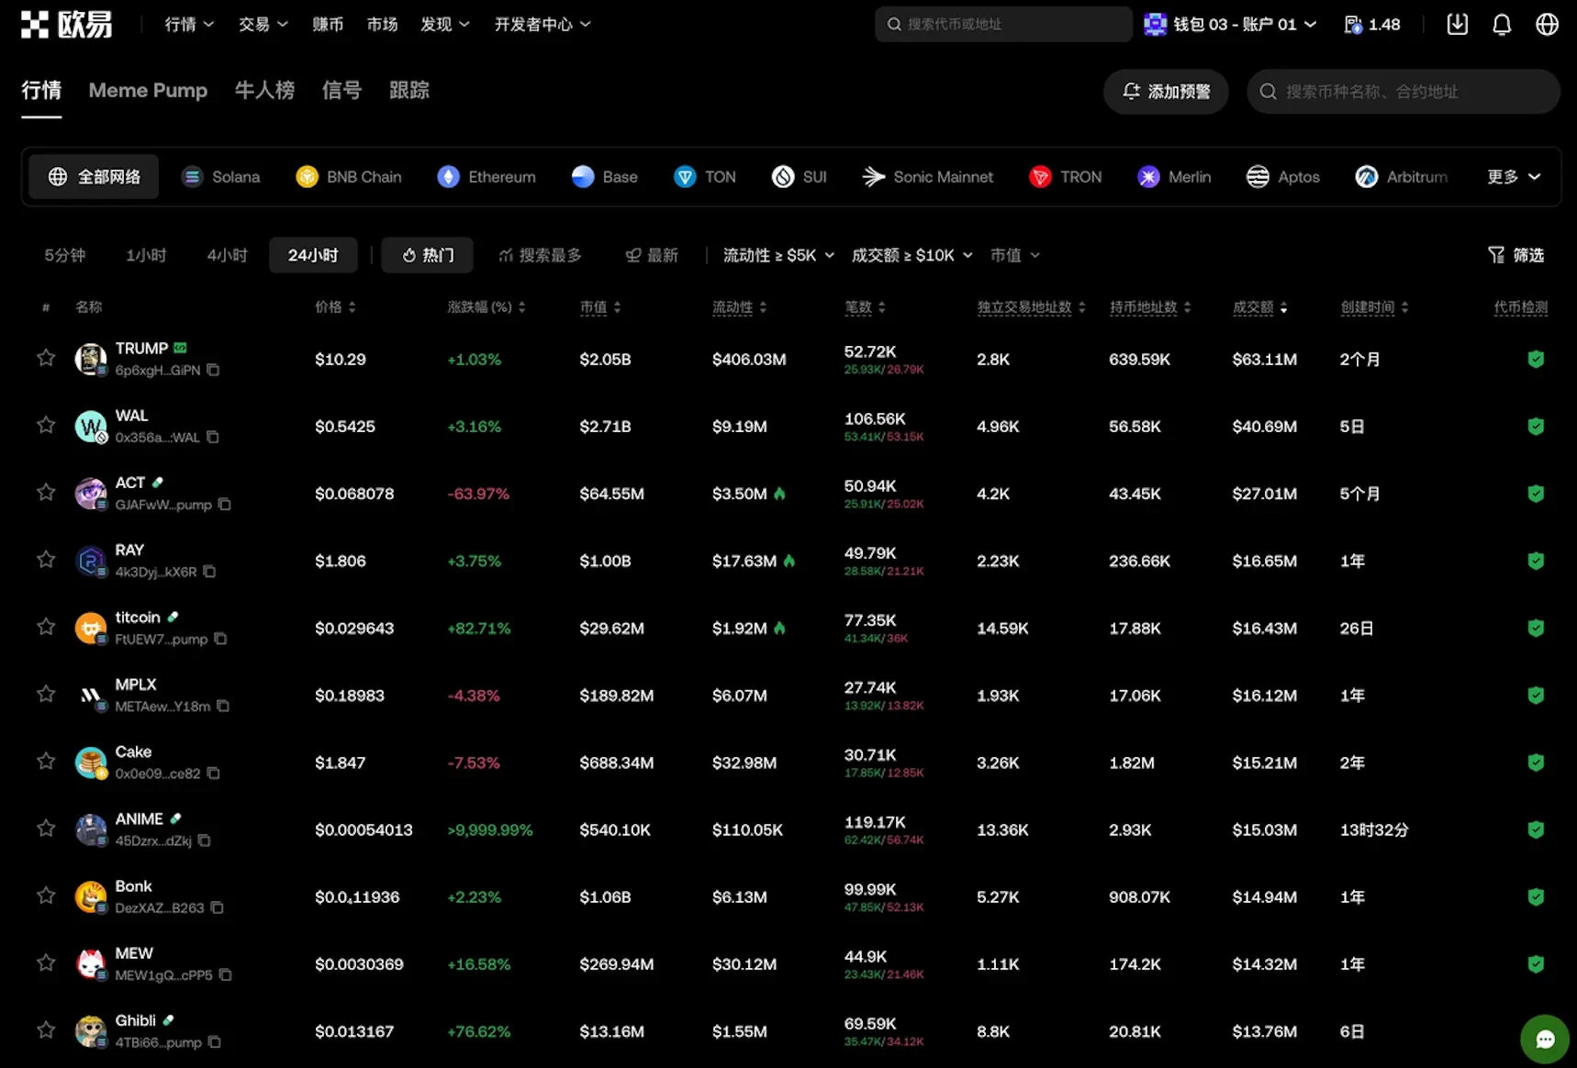Open 流动性 ≥ $5K filter dropdown
1577x1068 pixels.
pyautogui.click(x=778, y=255)
